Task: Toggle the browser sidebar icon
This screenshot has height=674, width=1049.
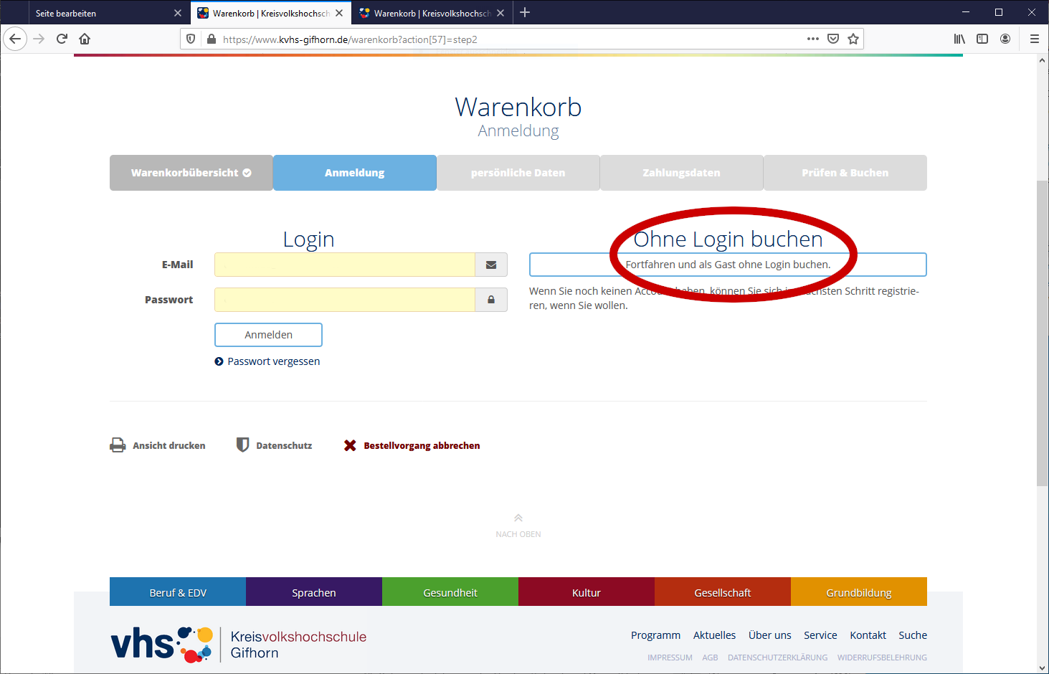Action: click(x=982, y=39)
